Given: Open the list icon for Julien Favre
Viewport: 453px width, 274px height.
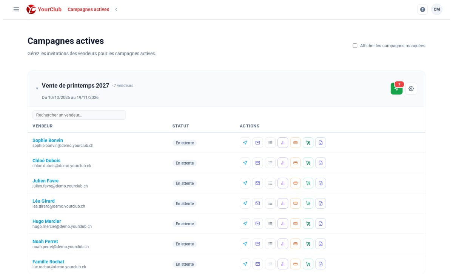Looking at the screenshot, I should 270,183.
